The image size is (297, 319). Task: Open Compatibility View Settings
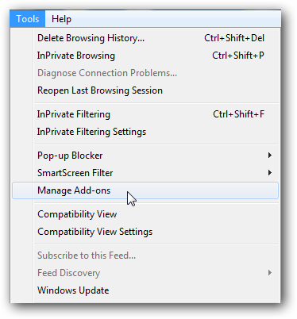coord(145,232)
